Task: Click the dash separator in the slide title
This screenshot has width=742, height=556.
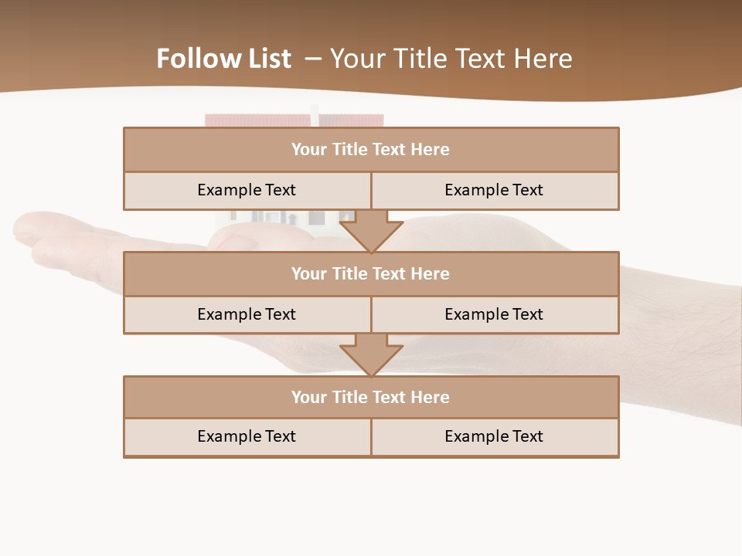Action: 313,59
